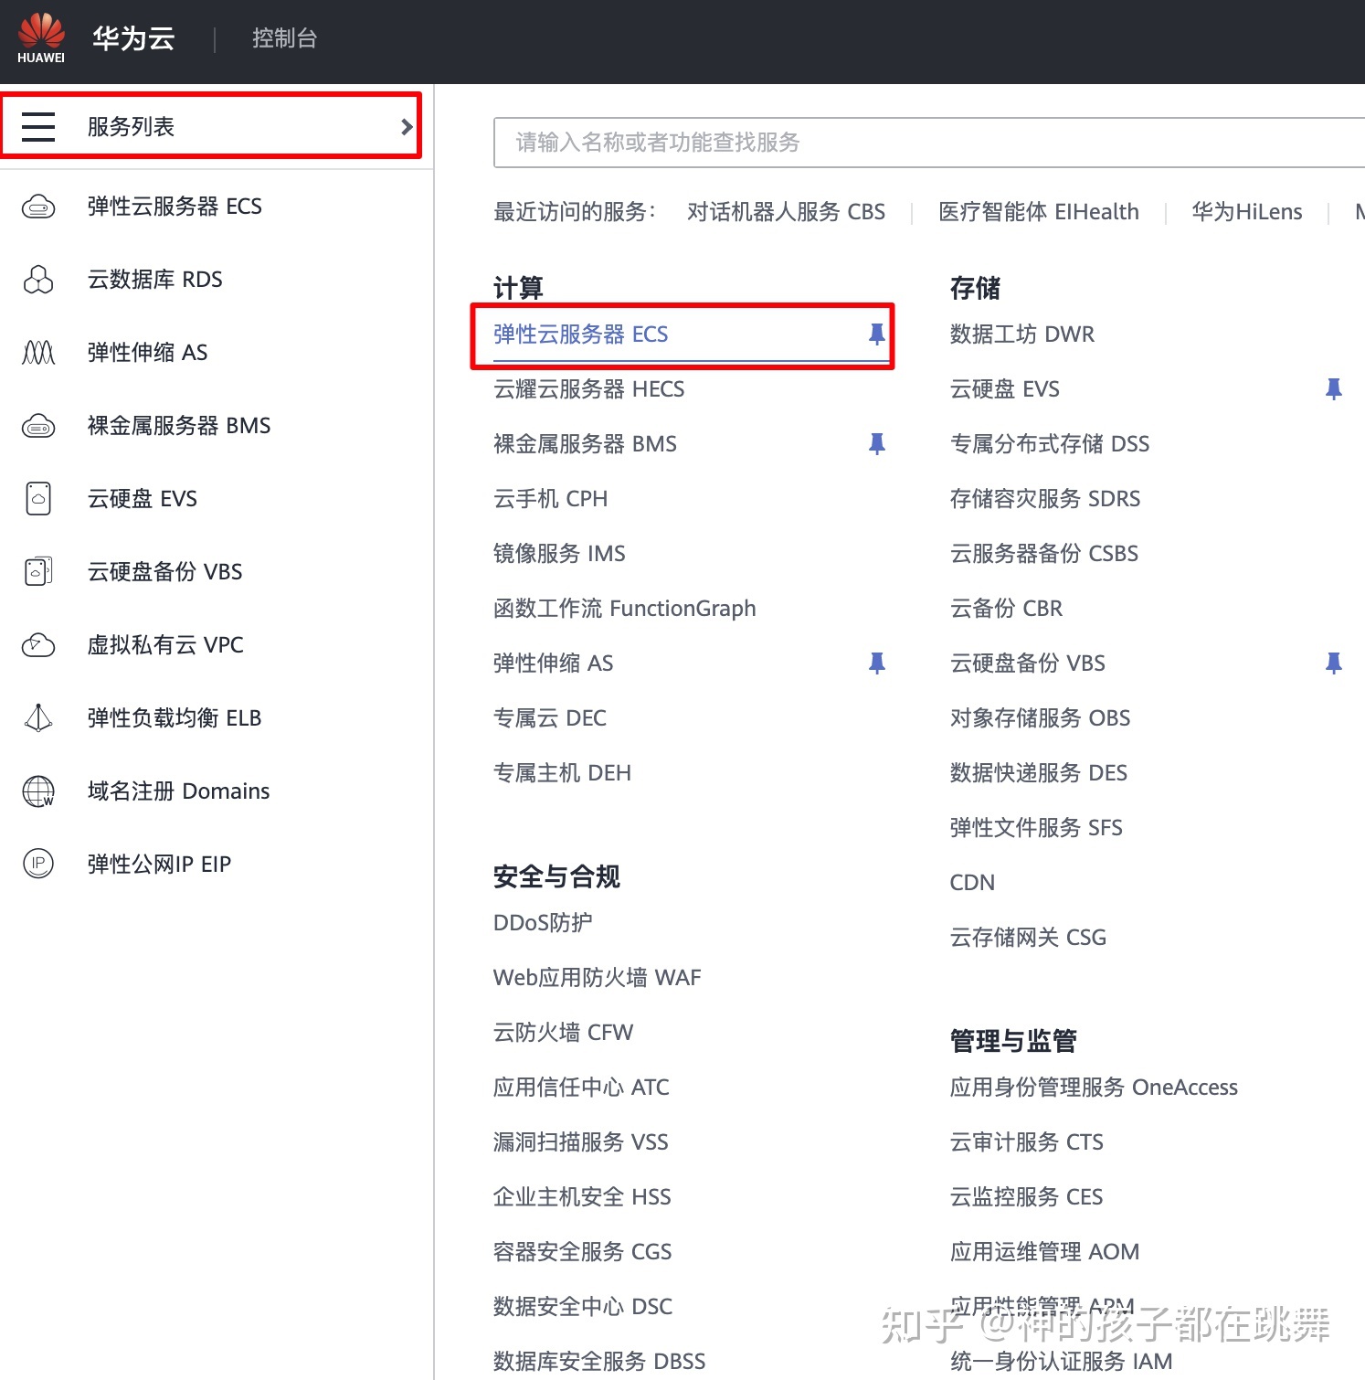Image resolution: width=1365 pixels, height=1380 pixels.
Task: Select 云硬盘 EVS in sidebar
Action: coord(142,499)
